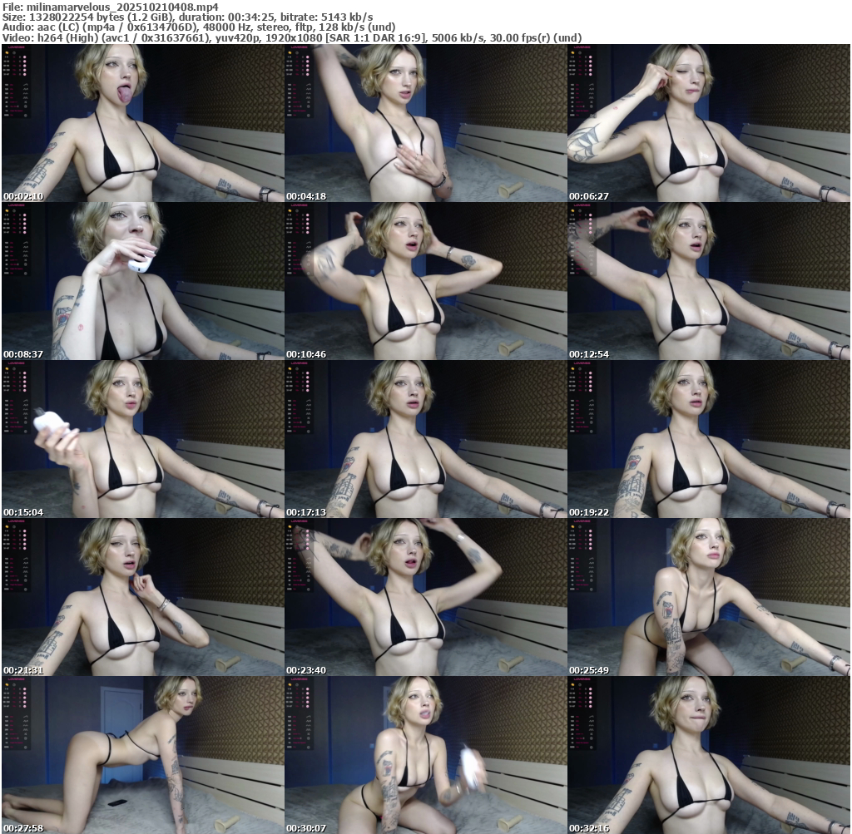Select the frame stamped 00:04:18
Image resolution: width=852 pixels, height=834 pixels.
point(425,123)
